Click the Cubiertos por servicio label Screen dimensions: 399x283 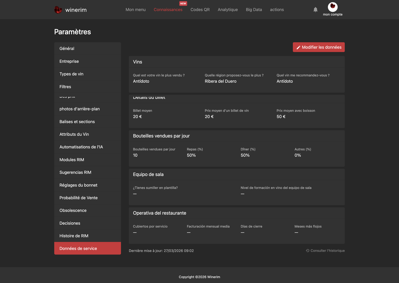click(x=150, y=226)
